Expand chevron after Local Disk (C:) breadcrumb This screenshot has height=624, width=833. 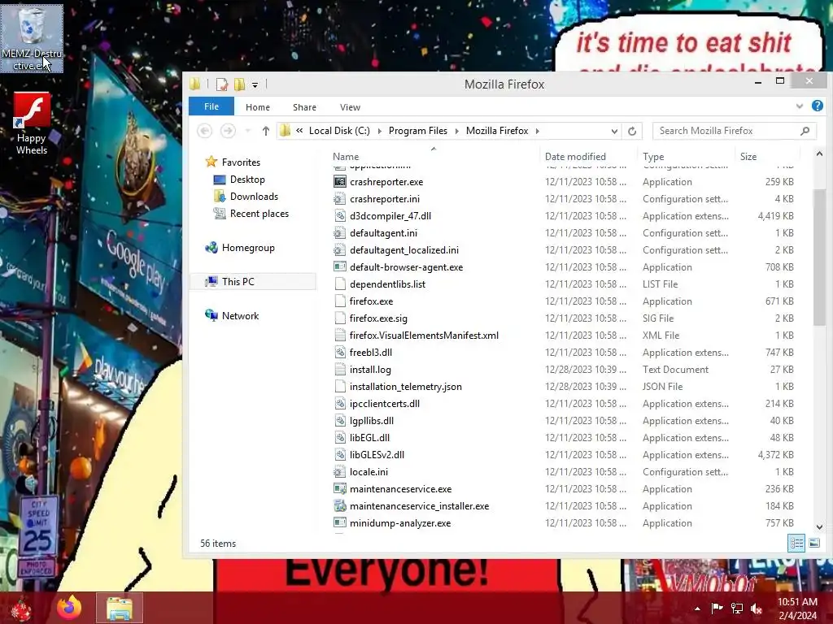[x=379, y=131]
